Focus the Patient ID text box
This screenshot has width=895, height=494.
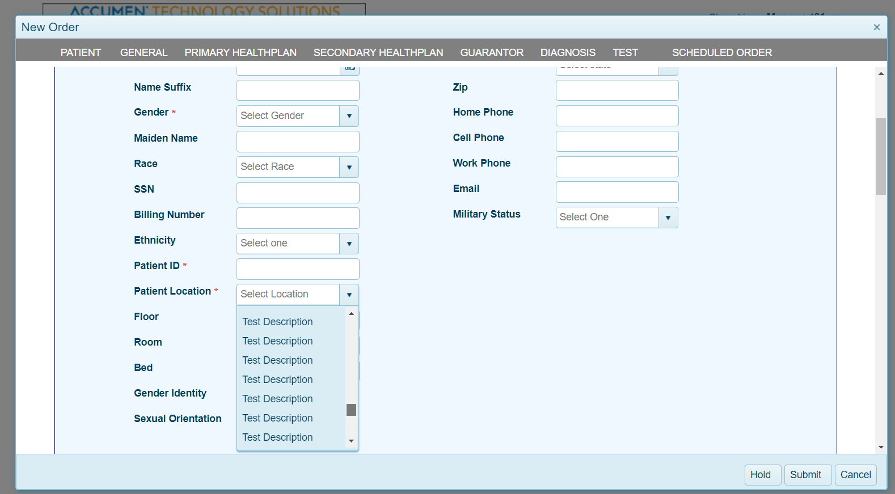tap(298, 269)
